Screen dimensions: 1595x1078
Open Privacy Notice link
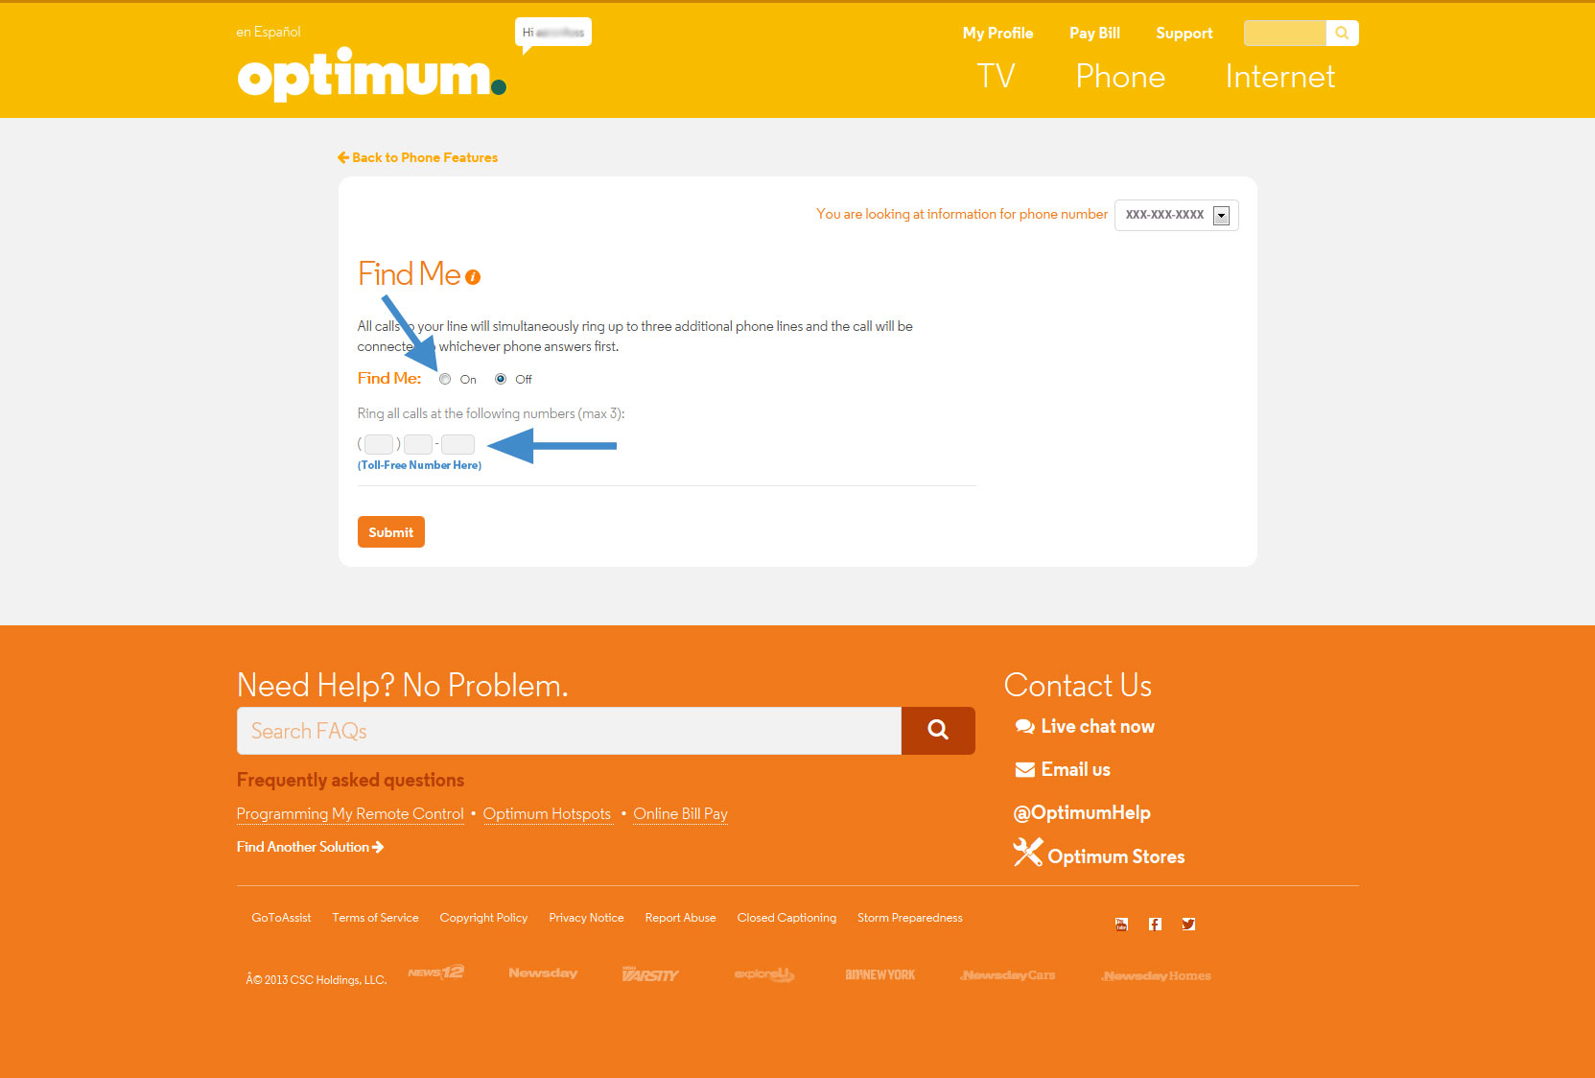[x=586, y=918]
